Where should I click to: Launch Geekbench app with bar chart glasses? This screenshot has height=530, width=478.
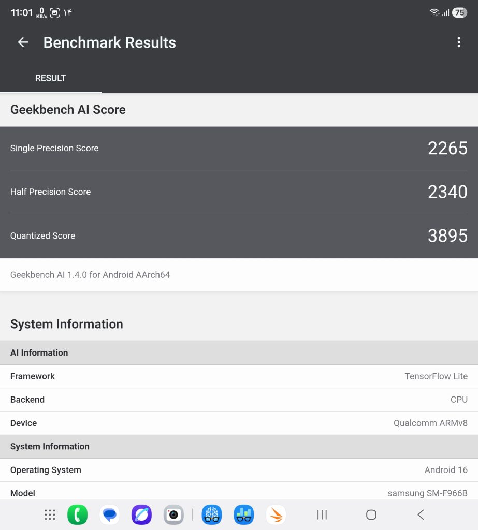(243, 515)
